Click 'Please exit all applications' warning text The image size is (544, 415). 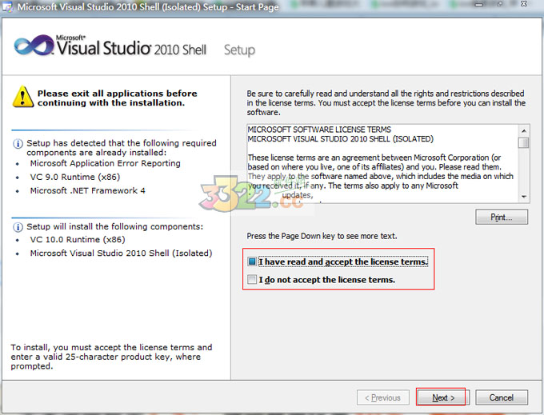tap(118, 98)
